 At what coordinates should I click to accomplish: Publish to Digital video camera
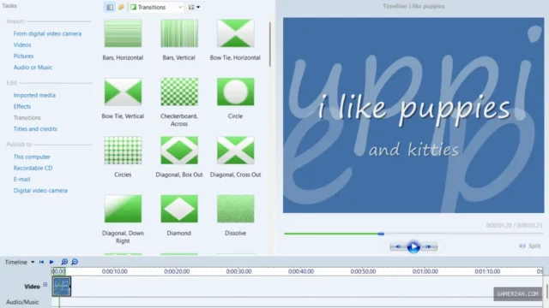click(x=40, y=190)
